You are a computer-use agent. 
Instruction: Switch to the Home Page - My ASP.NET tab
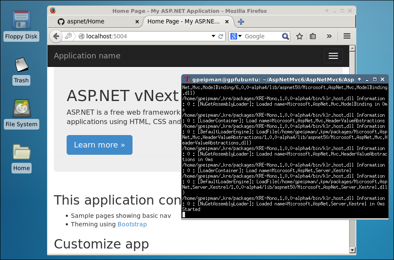pos(188,22)
